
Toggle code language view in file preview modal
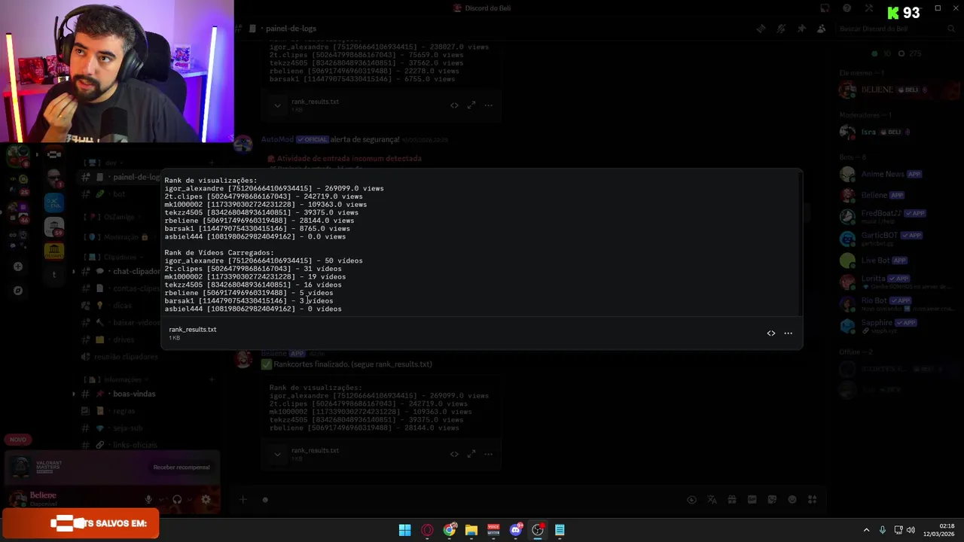(770, 333)
